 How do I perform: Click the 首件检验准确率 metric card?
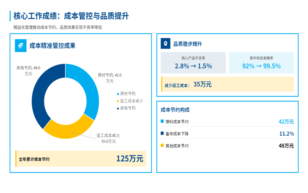[x=261, y=63]
